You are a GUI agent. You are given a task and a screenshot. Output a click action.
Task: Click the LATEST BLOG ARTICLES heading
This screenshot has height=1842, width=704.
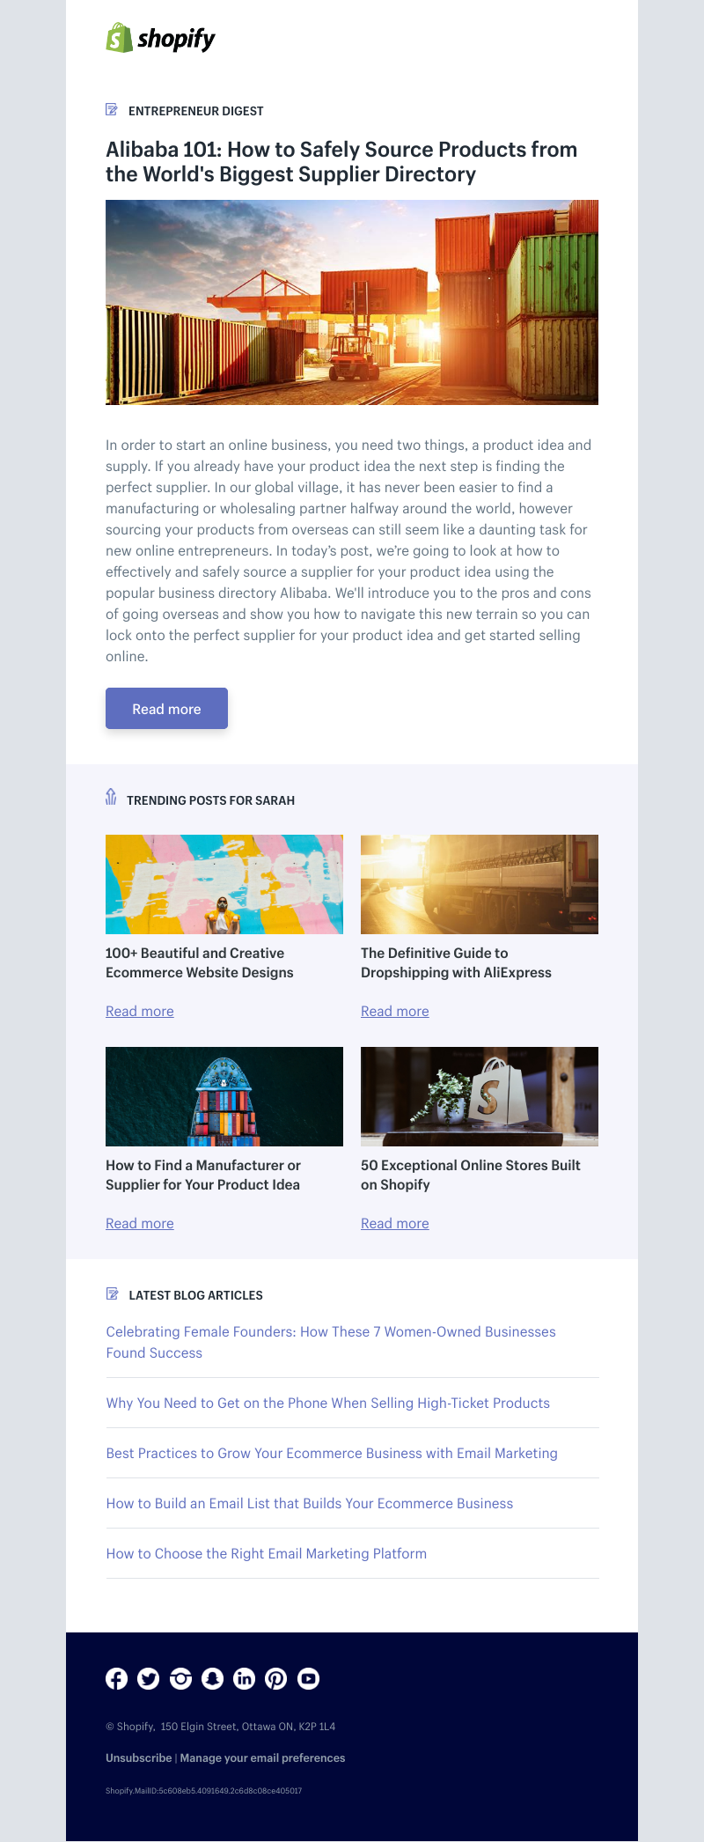point(196,1295)
